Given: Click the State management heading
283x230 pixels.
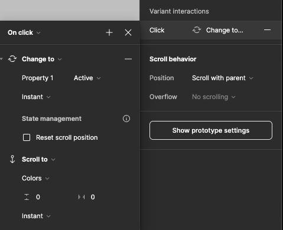Looking at the screenshot, I should point(51,119).
